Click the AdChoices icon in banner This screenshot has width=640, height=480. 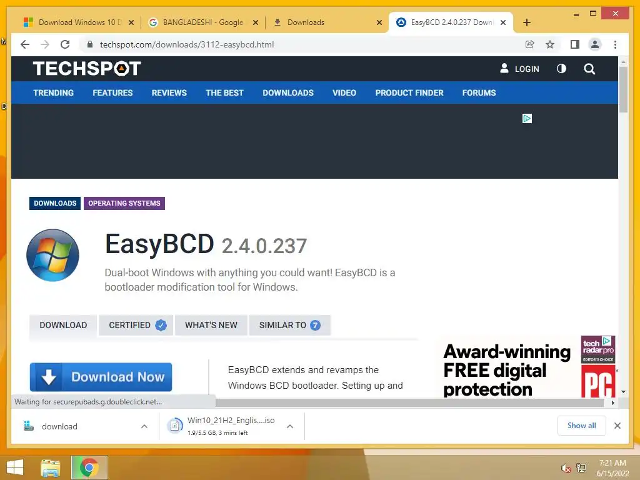tap(527, 118)
